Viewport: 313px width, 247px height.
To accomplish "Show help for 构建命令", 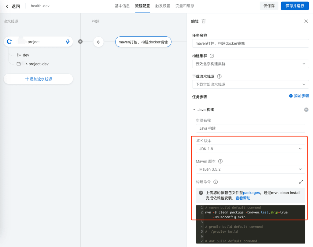I will (215, 182).
